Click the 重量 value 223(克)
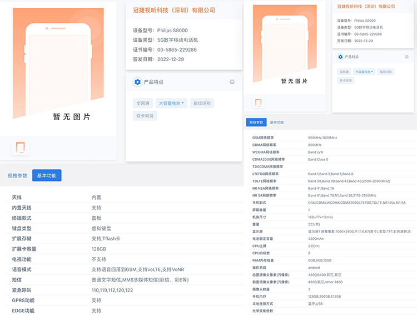This screenshot has width=417, height=315. pos(314,224)
